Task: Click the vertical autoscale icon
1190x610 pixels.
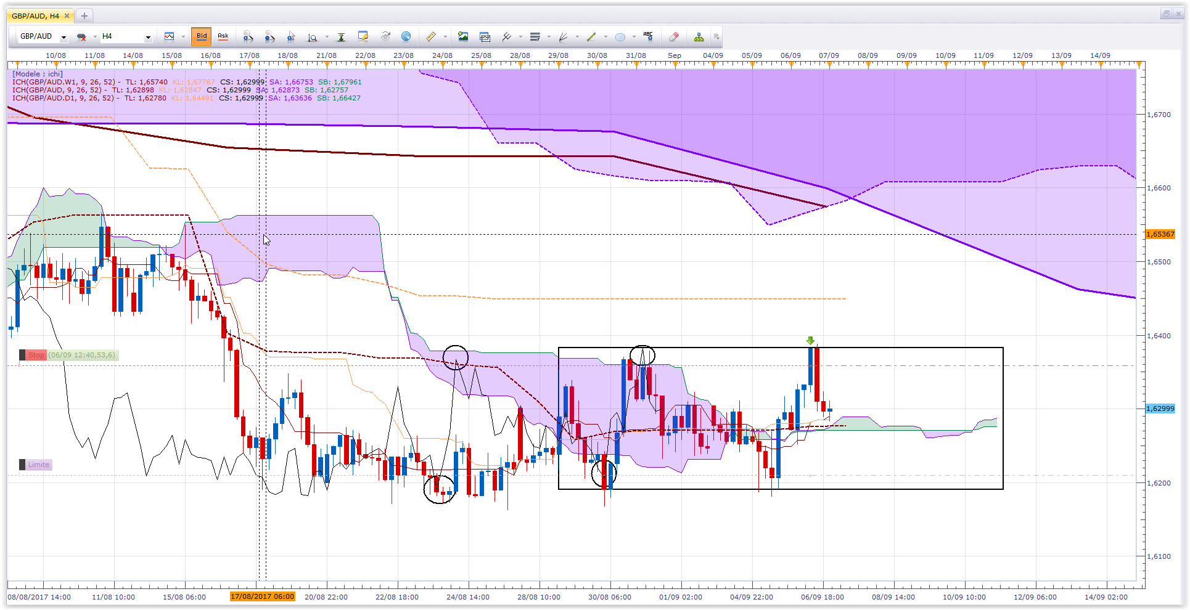Action: [x=341, y=37]
